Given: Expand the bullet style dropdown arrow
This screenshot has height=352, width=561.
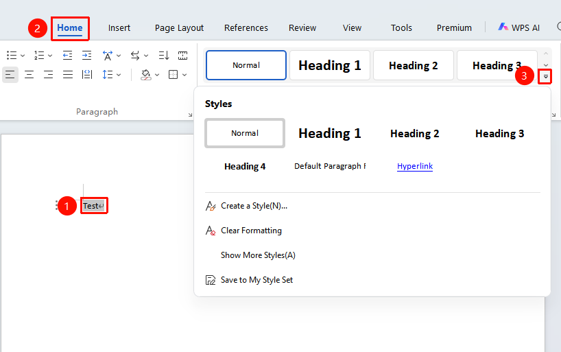Looking at the screenshot, I should point(23,56).
